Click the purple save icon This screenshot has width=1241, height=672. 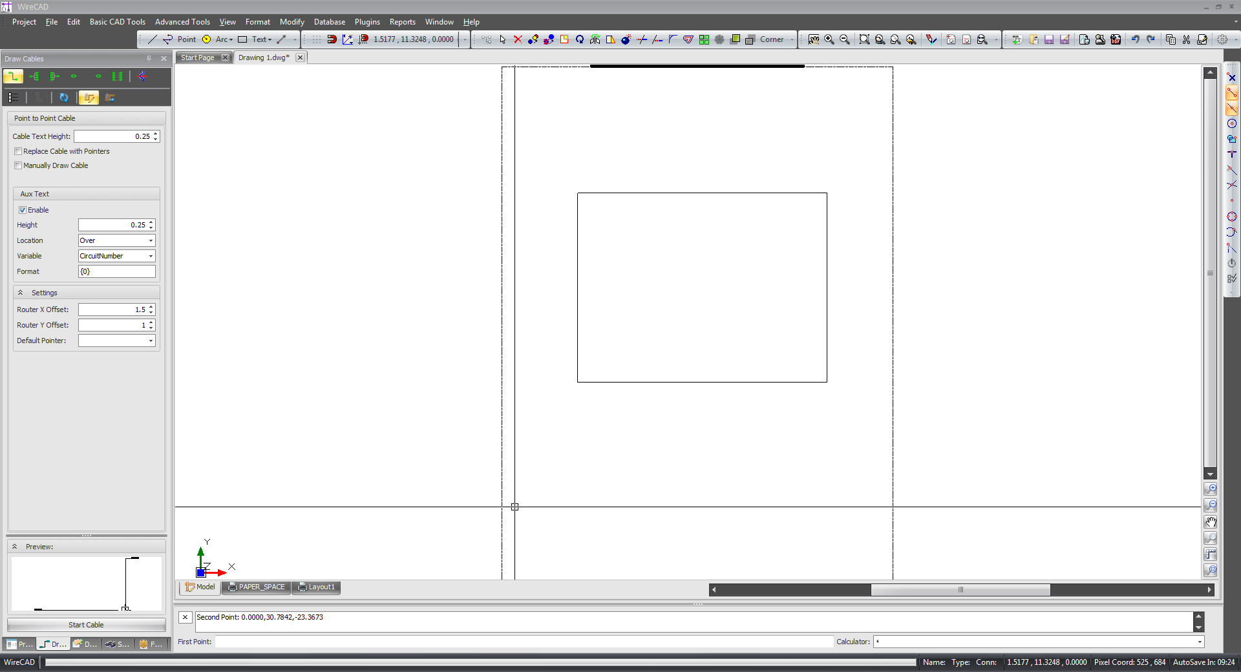(1049, 39)
